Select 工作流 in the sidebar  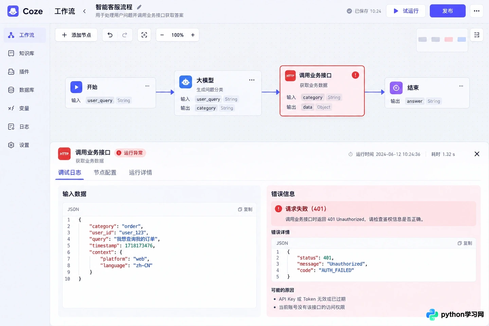pos(24,35)
